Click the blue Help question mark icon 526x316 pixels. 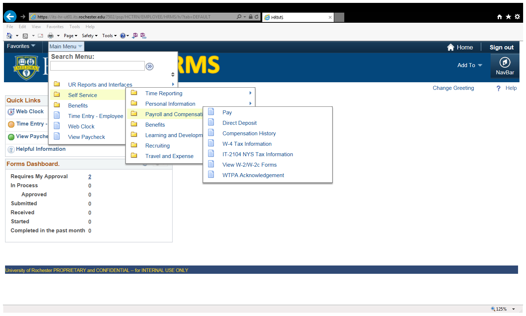(123, 36)
